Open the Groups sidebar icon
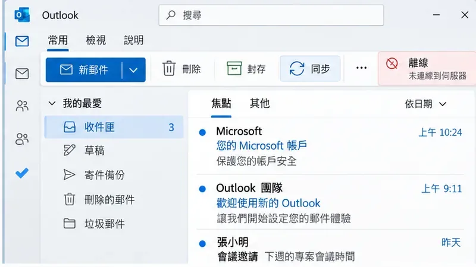This screenshot has width=476, height=267. [x=22, y=139]
